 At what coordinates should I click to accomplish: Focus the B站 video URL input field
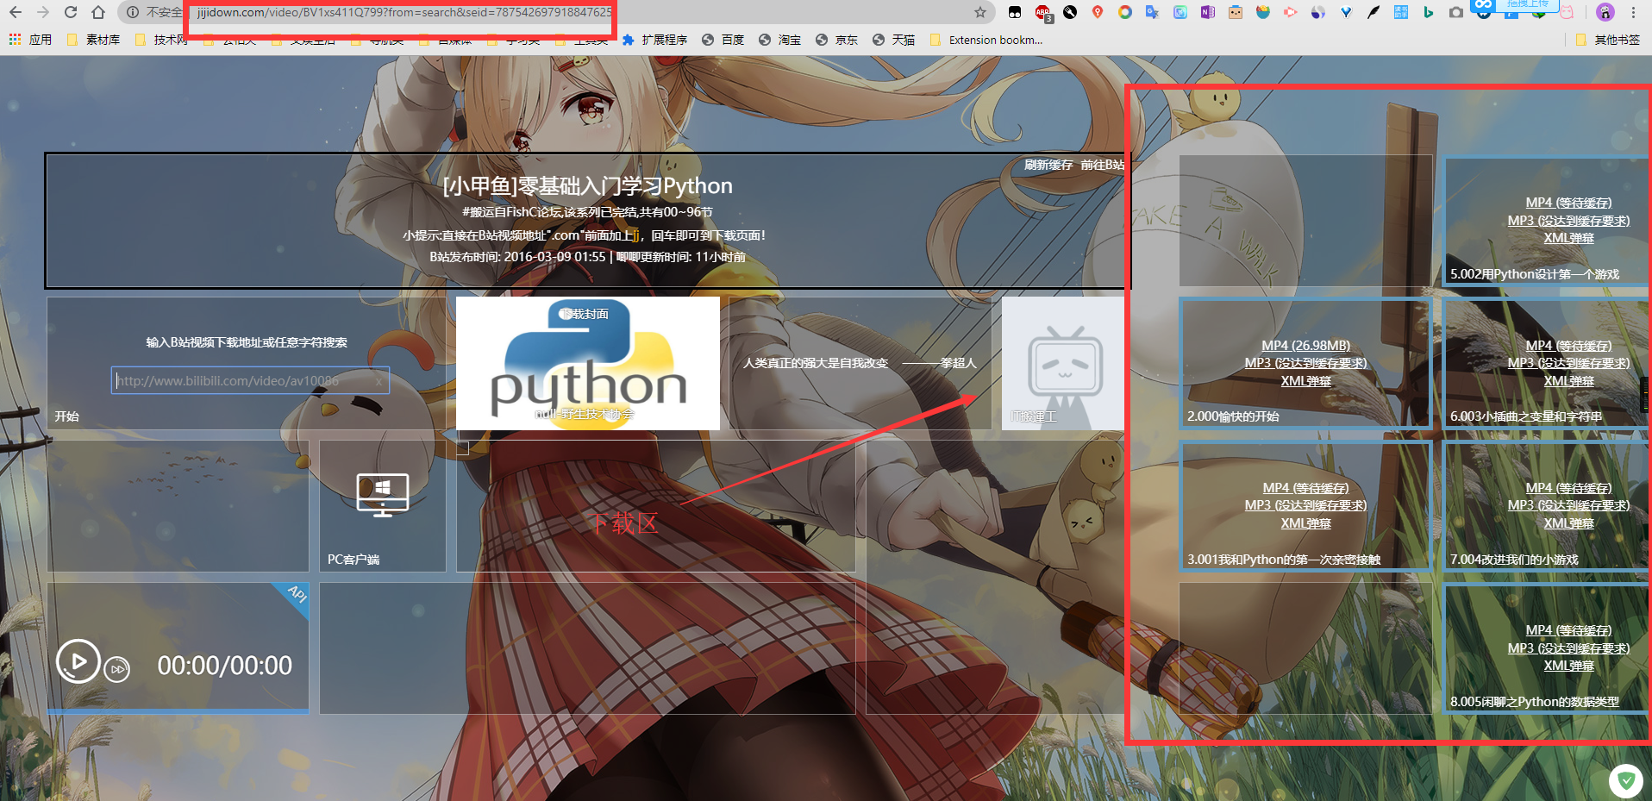pos(250,380)
